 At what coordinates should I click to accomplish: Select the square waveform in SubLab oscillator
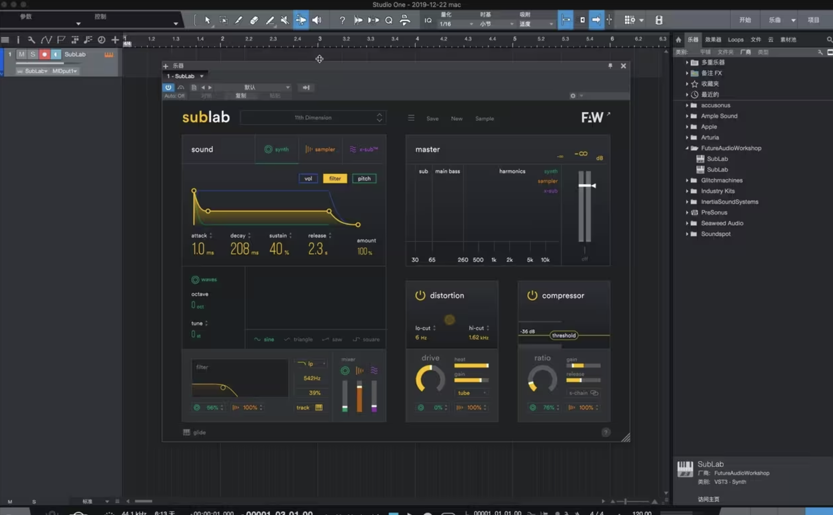click(x=367, y=339)
